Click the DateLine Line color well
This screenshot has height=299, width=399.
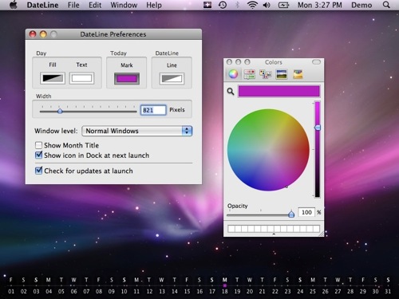172,79
